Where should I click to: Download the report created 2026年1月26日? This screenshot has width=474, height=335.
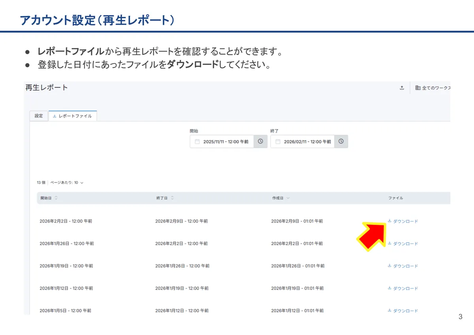click(x=403, y=266)
